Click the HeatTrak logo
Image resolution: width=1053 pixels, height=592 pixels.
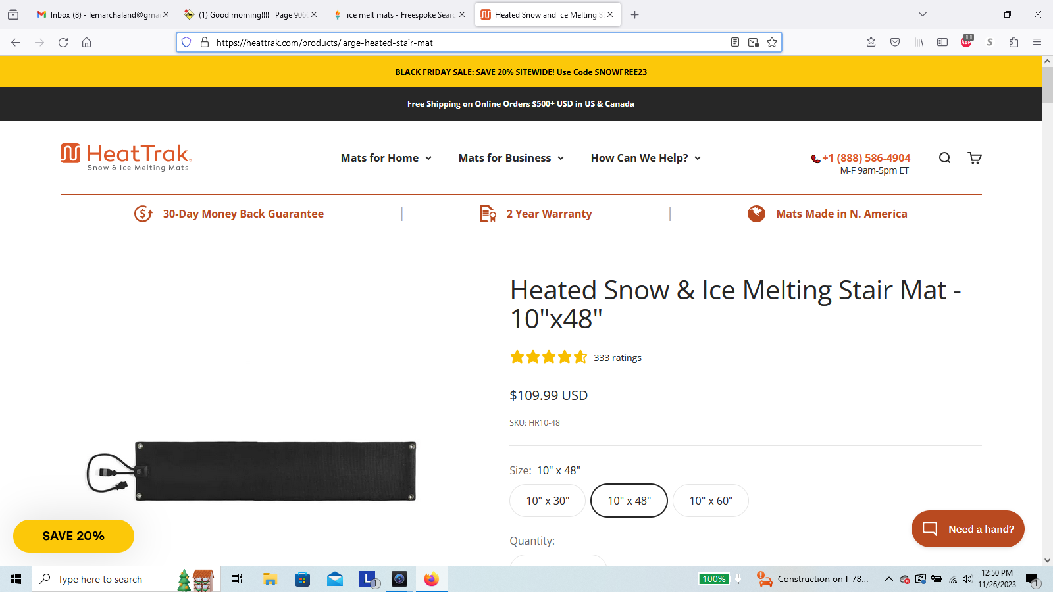coord(126,157)
